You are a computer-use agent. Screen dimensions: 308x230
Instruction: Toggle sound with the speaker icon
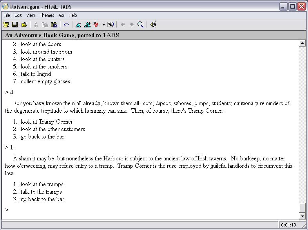click(153, 25)
